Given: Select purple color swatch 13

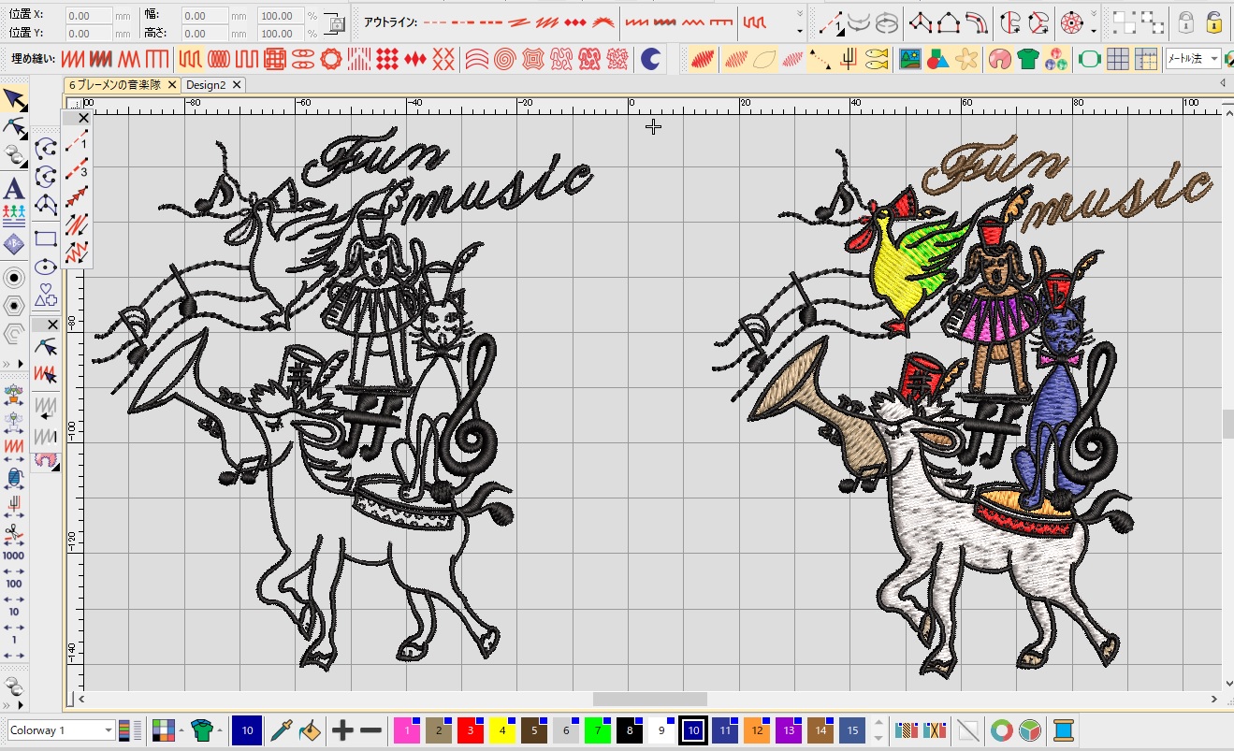Looking at the screenshot, I should (789, 730).
